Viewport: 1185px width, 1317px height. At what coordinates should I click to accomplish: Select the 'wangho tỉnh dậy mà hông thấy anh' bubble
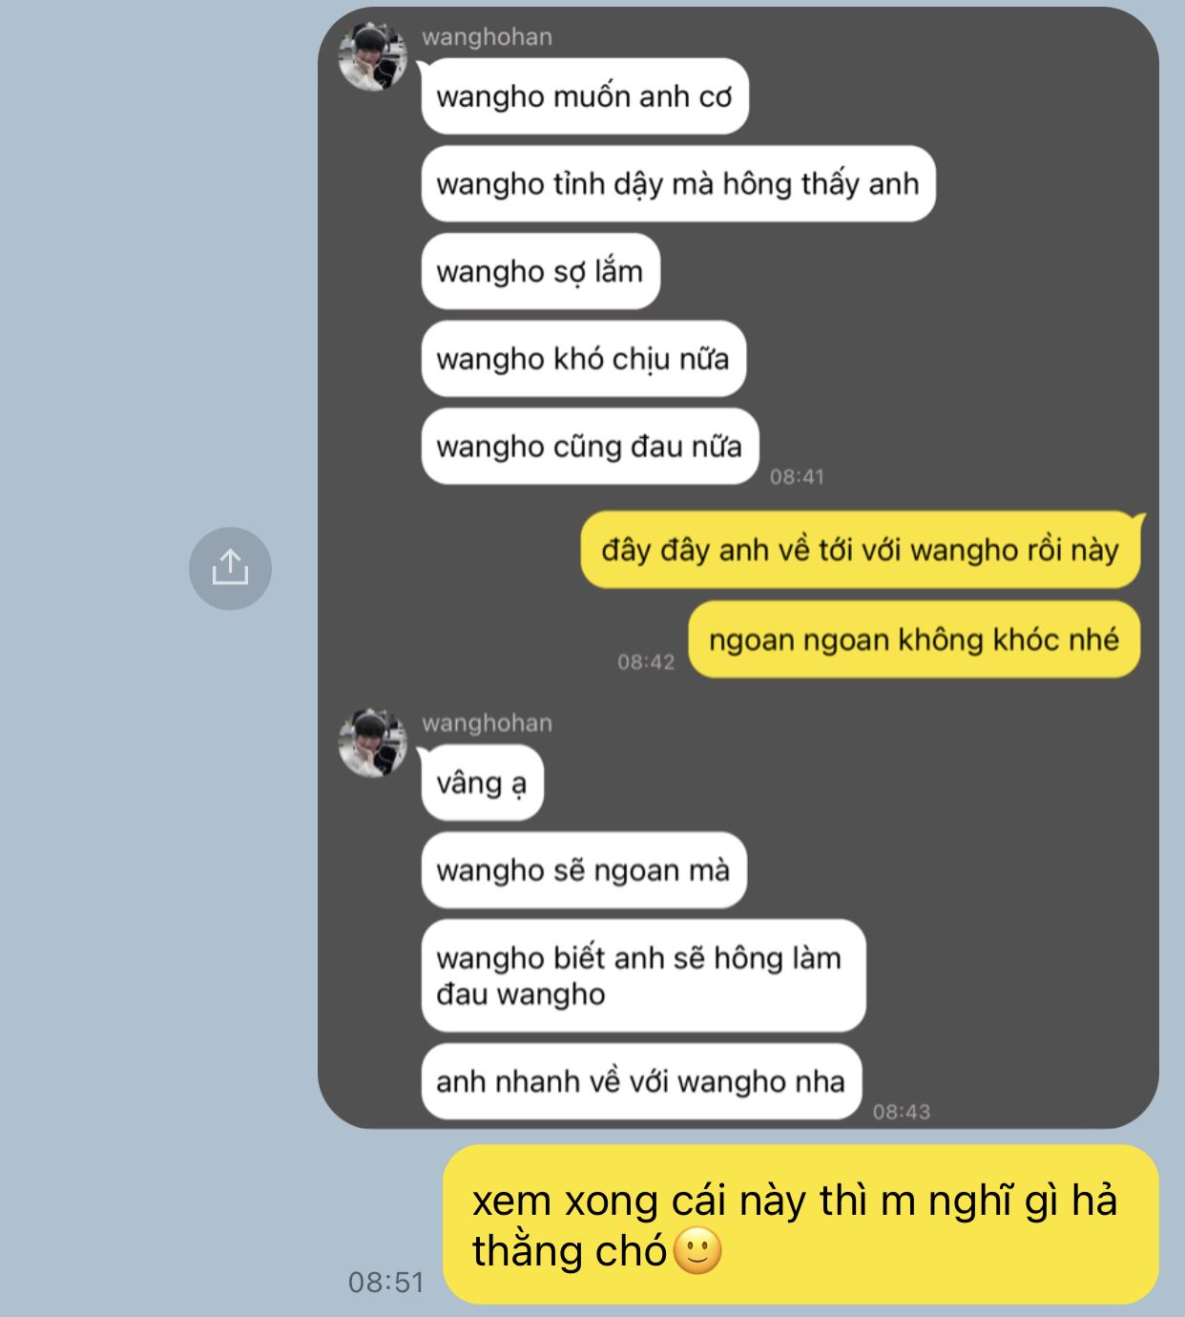(x=678, y=184)
